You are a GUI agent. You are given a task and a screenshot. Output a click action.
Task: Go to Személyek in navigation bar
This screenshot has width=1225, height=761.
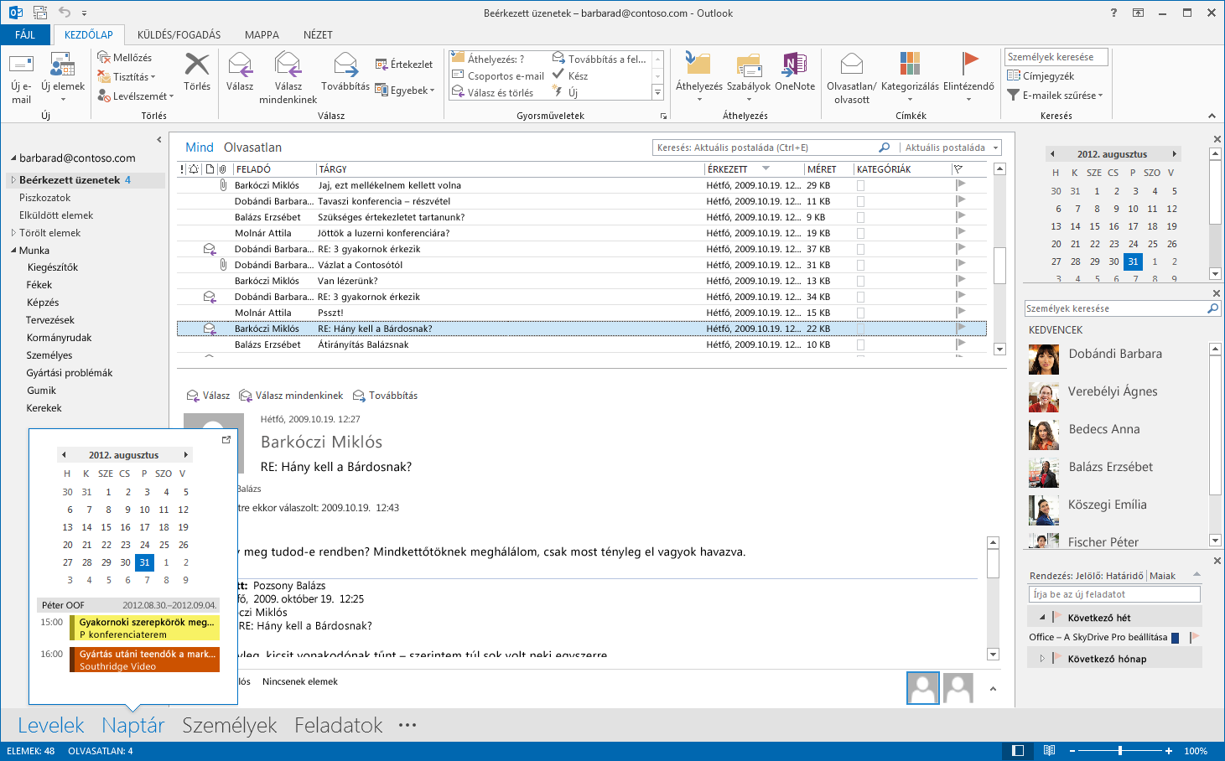[x=230, y=725]
